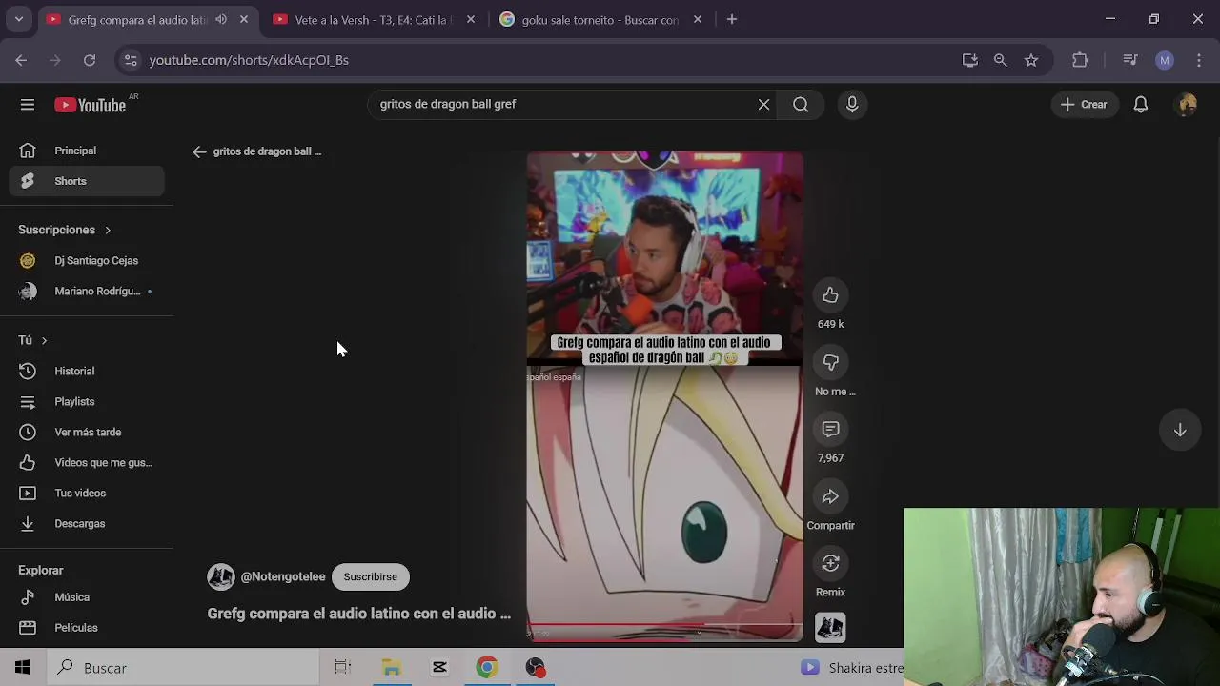Bookmark this page with the star
Screen dimensions: 1220x686
click(x=1031, y=60)
